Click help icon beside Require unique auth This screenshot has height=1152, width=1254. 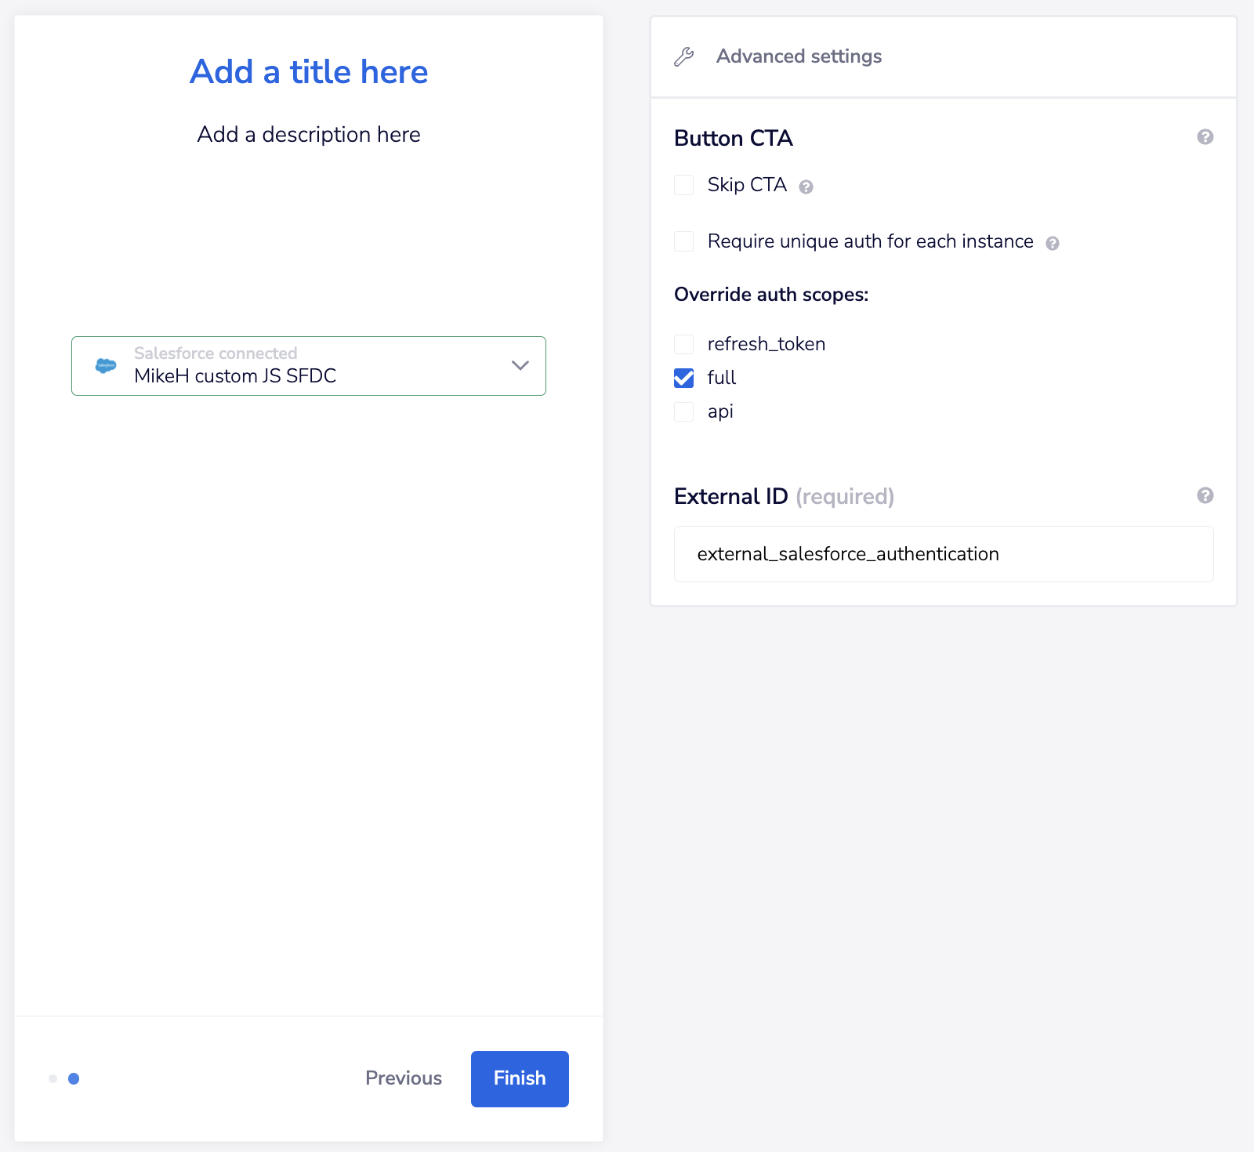click(1053, 243)
